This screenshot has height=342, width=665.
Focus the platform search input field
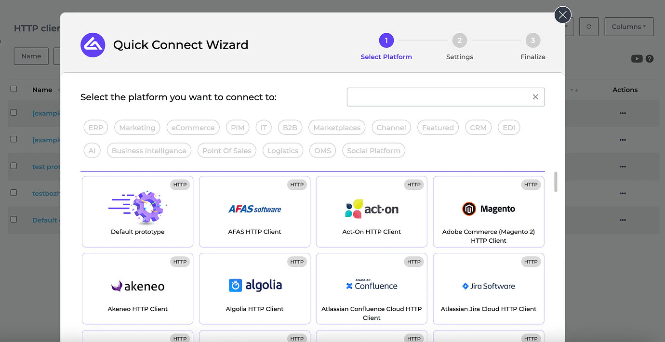446,97
